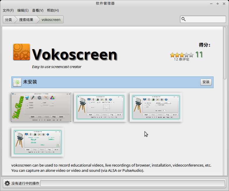Go back to 分类 breadcrumb

[x=8, y=19]
